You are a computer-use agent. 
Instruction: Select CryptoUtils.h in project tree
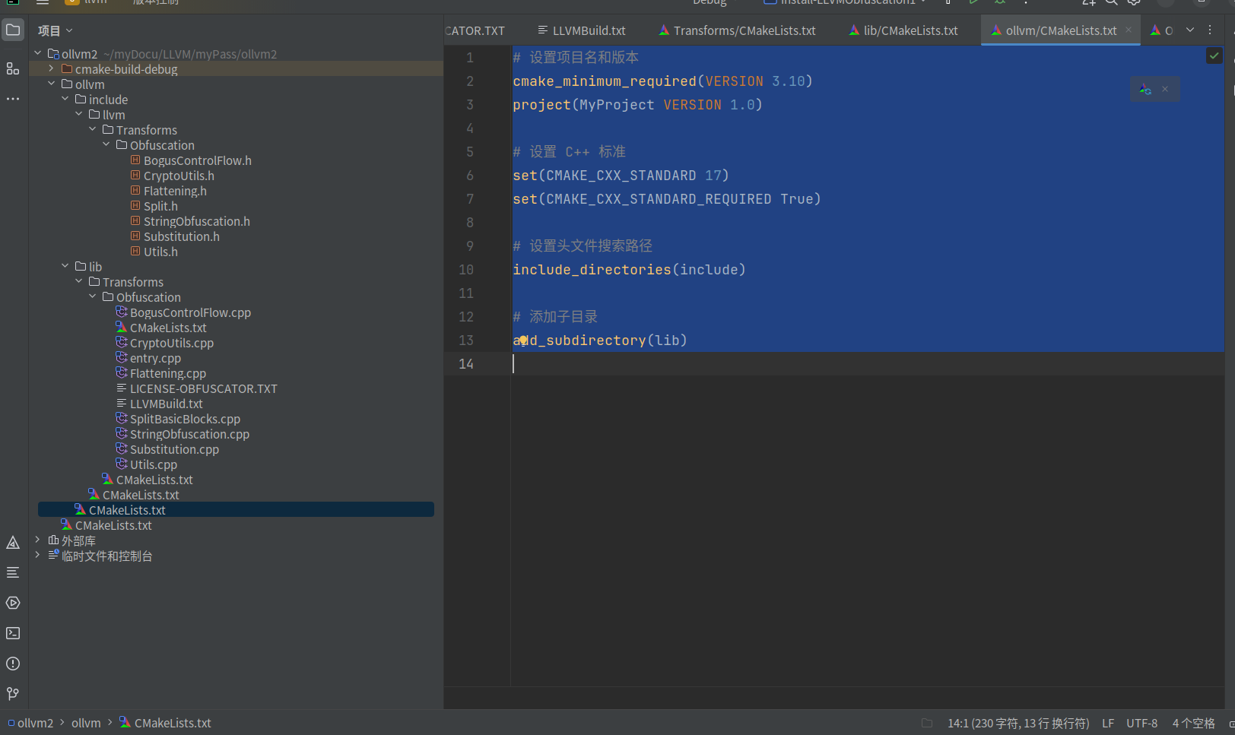[173, 176]
